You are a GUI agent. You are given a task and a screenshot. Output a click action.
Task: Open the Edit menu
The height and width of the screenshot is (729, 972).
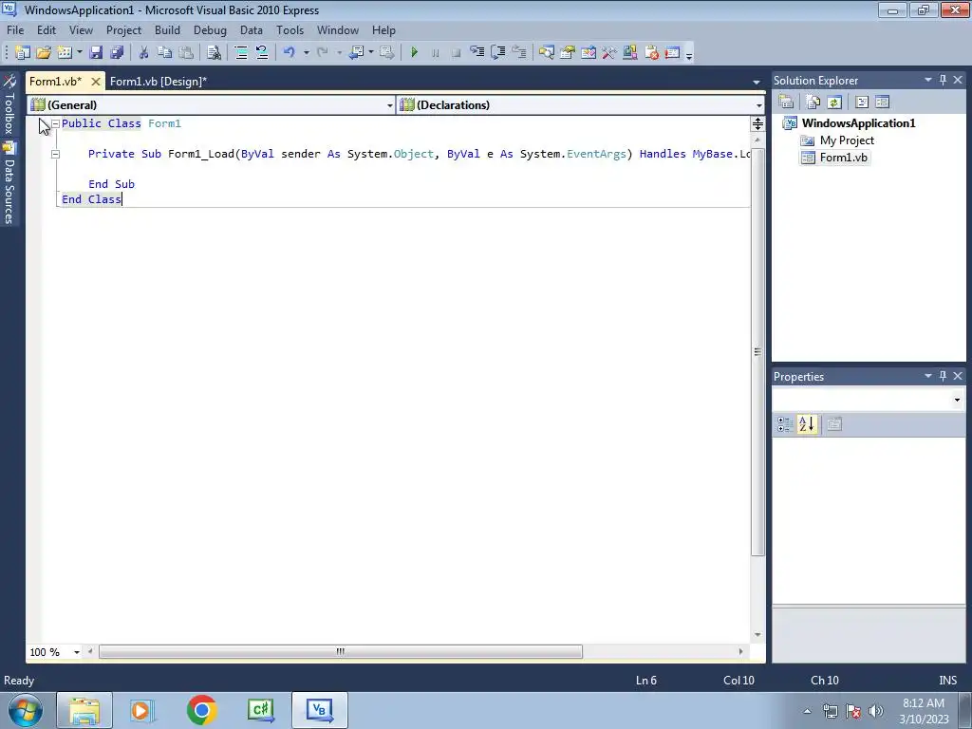47,30
